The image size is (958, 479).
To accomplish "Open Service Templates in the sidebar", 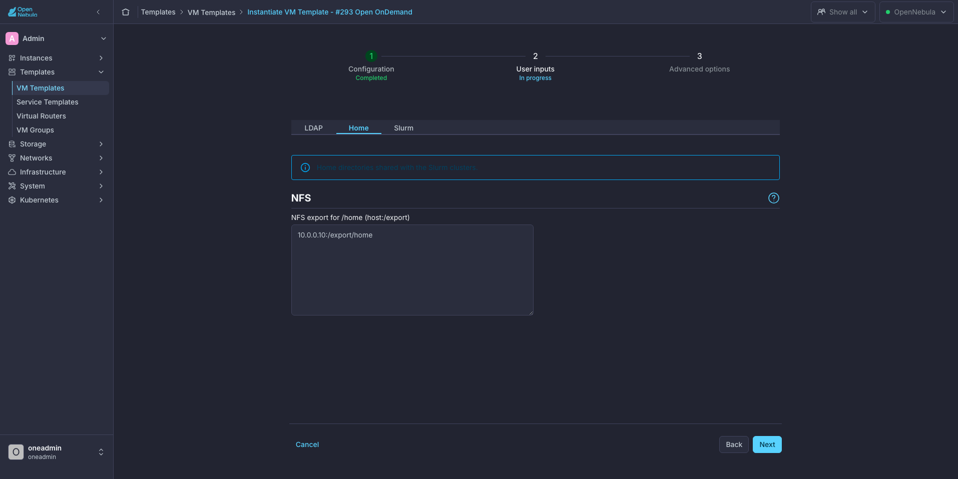I will pyautogui.click(x=61, y=102).
